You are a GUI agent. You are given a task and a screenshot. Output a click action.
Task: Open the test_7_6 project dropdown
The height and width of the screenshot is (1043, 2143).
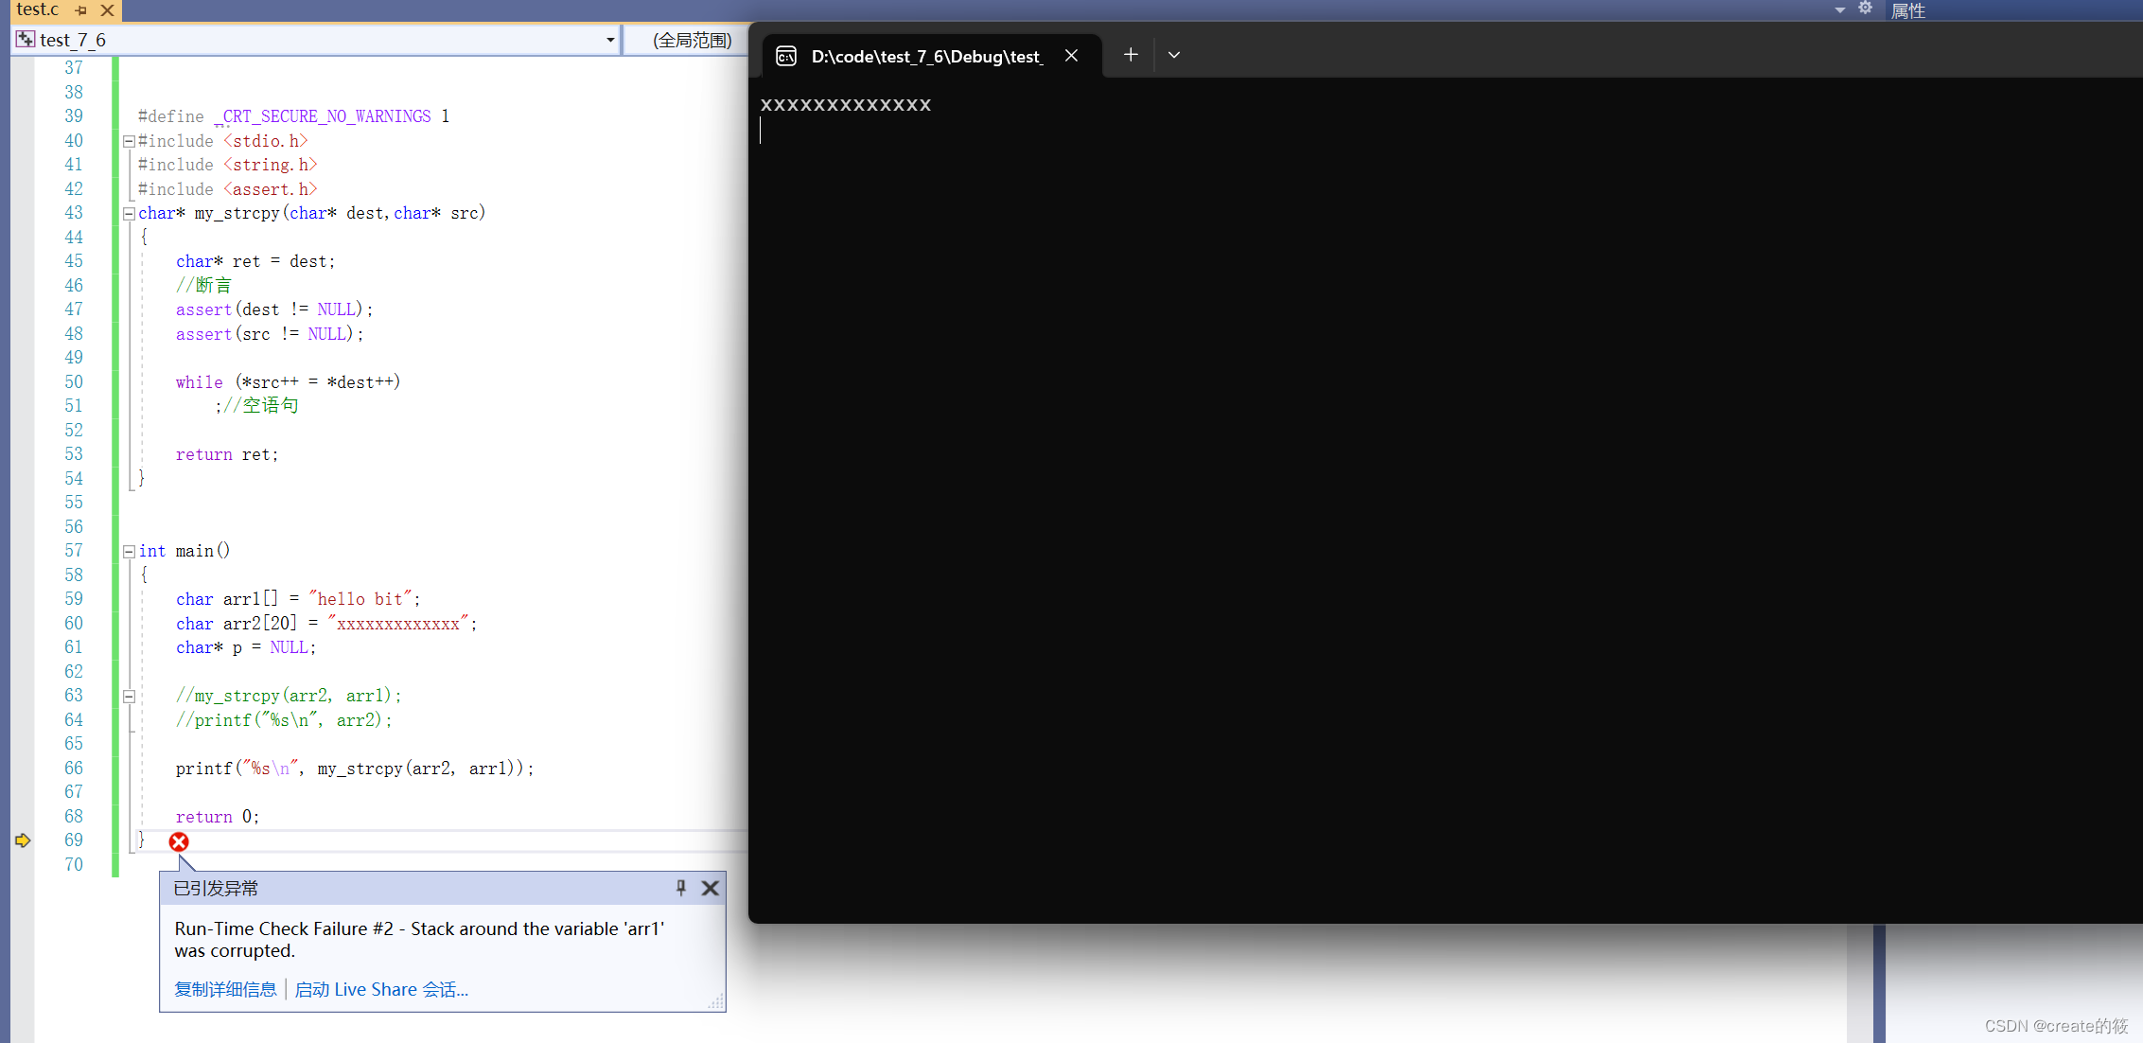[610, 40]
